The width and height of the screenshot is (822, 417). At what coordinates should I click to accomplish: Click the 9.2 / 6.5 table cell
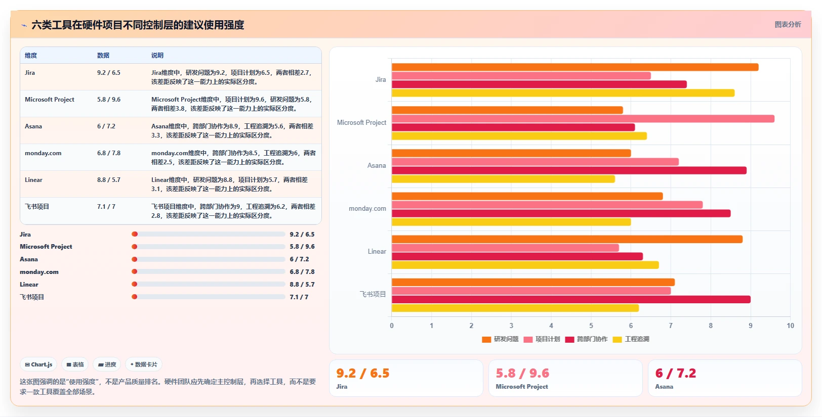click(109, 73)
